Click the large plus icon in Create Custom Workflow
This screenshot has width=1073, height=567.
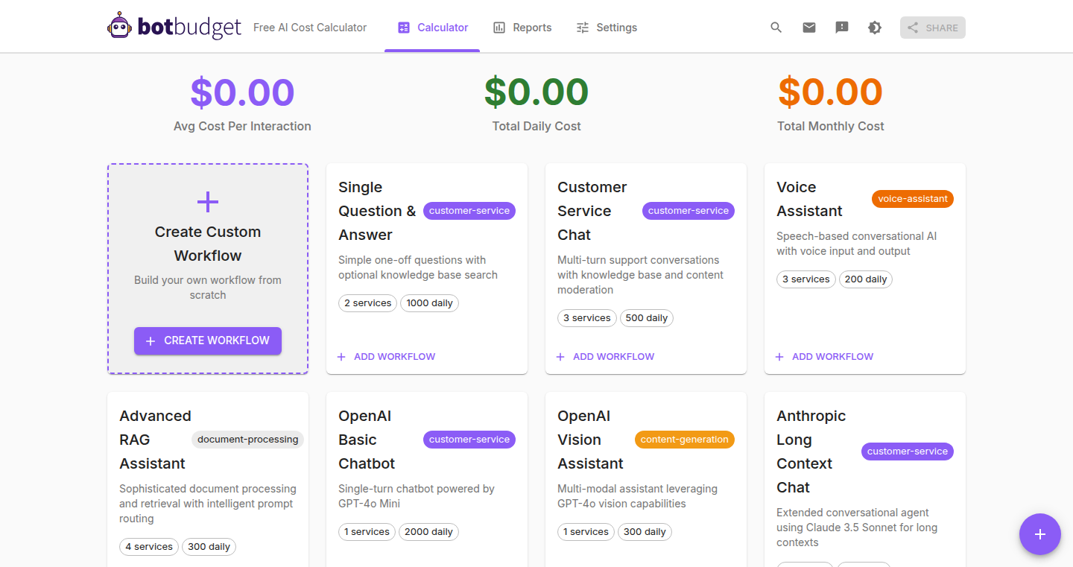click(208, 202)
